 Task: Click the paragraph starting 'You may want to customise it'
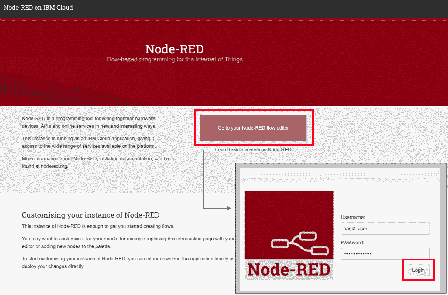tap(128, 242)
